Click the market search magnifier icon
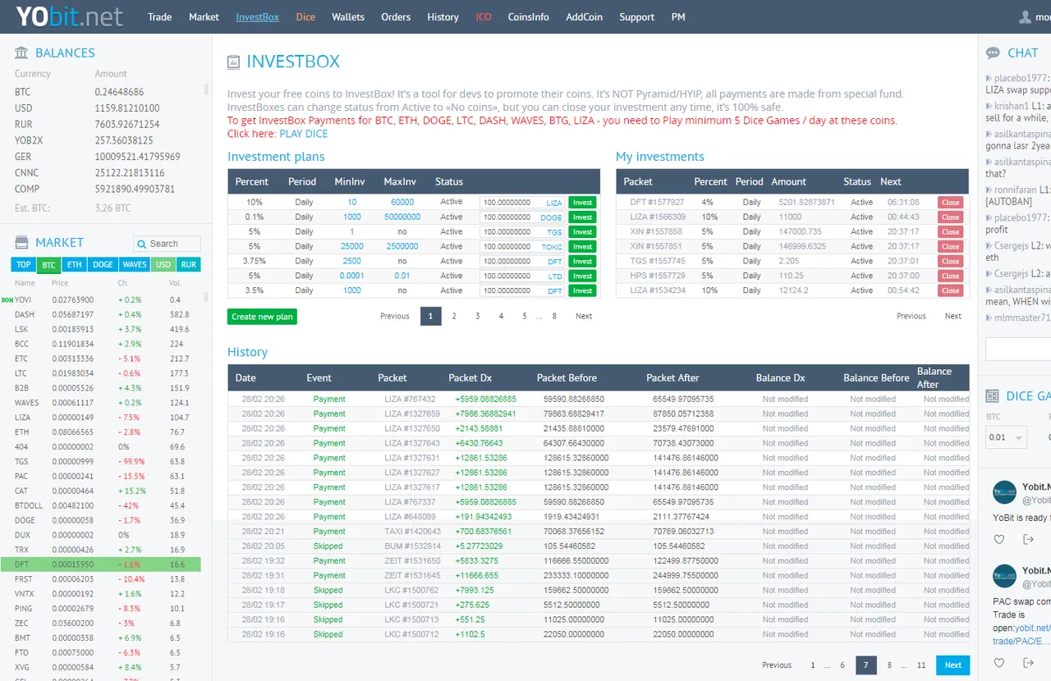Viewport: 1051px width, 681px height. point(142,244)
